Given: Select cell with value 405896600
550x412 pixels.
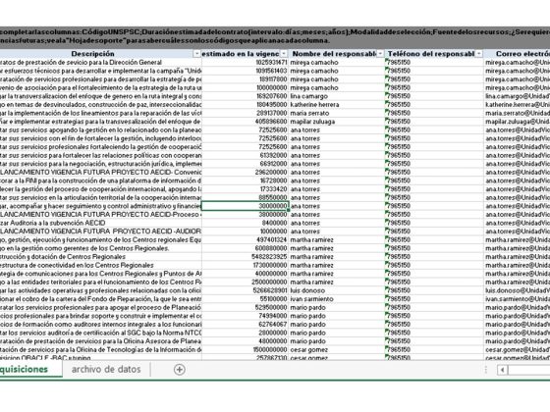Looking at the screenshot, I should (x=245, y=122).
